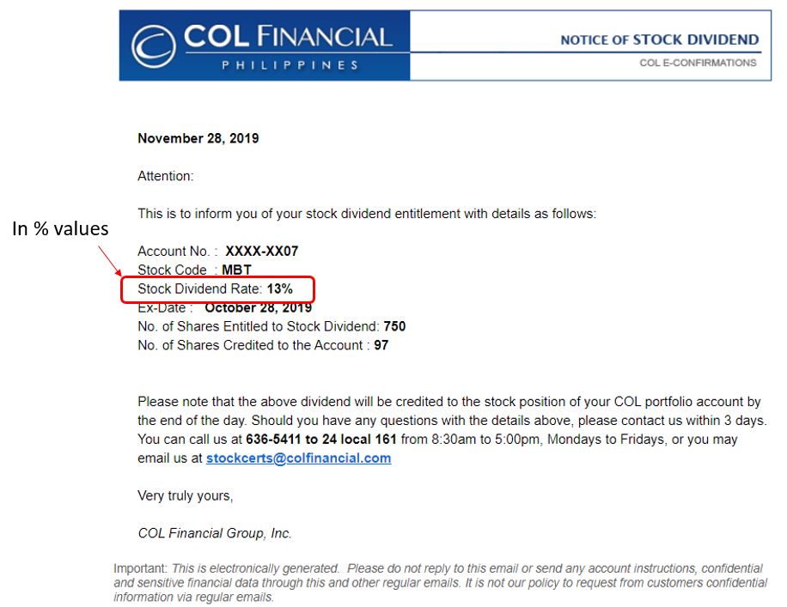Open the stockcerts@colfinancial.com email link
The image size is (787, 607).
[x=299, y=458]
